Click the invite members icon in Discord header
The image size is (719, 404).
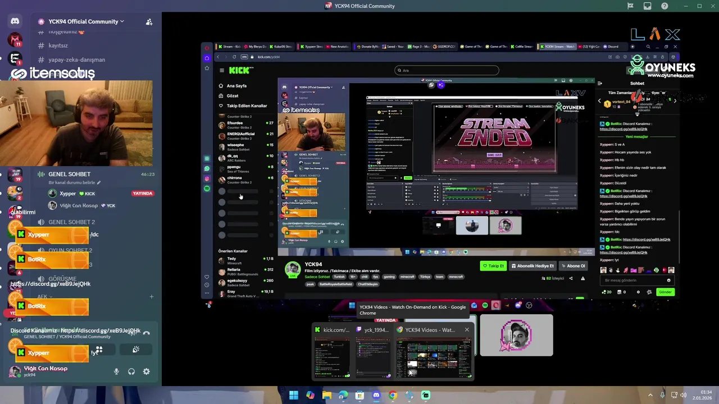(149, 22)
